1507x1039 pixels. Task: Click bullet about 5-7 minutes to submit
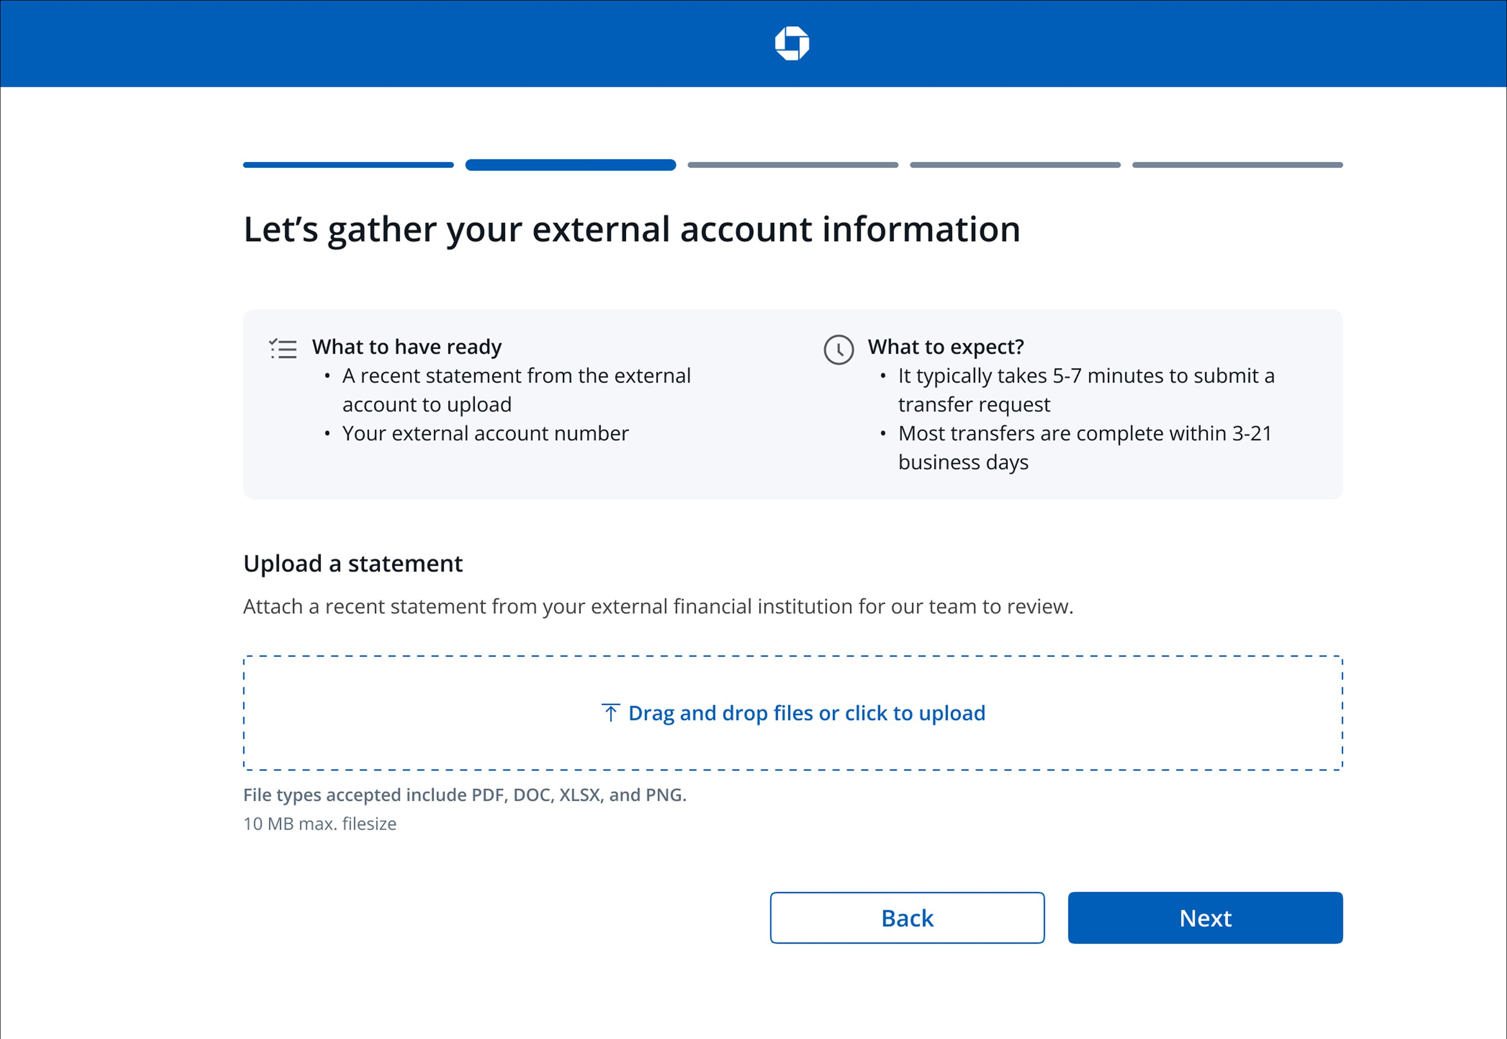click(x=1086, y=390)
